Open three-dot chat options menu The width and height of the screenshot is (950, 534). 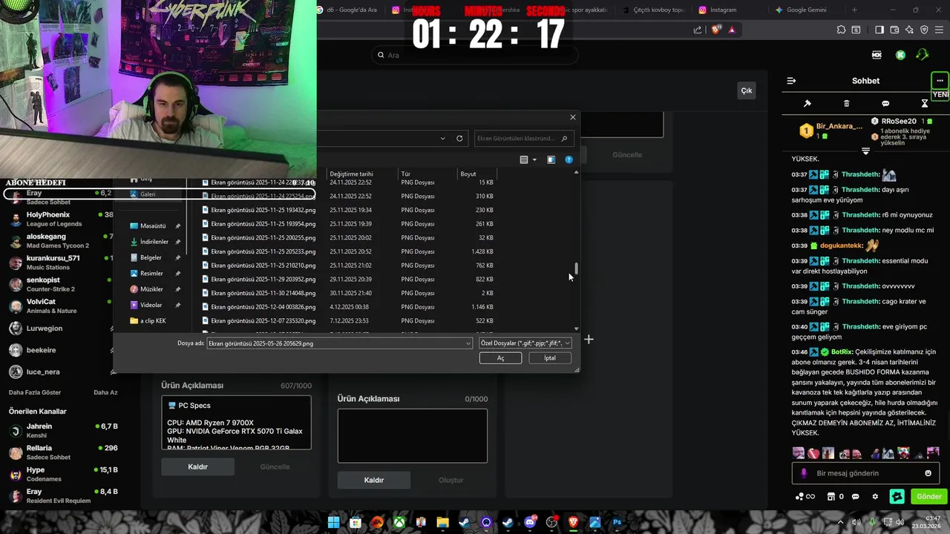(x=940, y=81)
